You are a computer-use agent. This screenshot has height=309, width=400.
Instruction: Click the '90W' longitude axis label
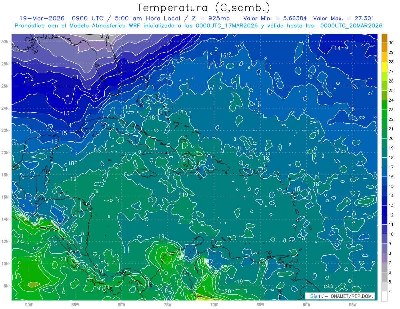point(29,305)
